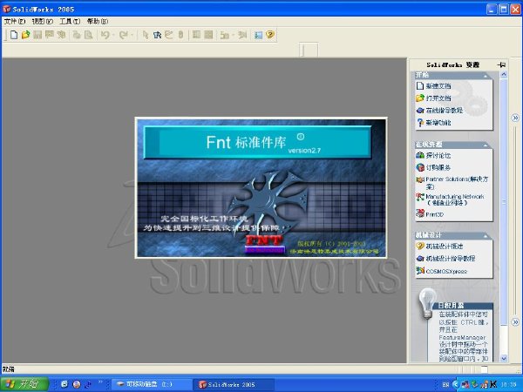Click the 打开文档 link in task pane
523x392 pixels.
click(x=438, y=98)
